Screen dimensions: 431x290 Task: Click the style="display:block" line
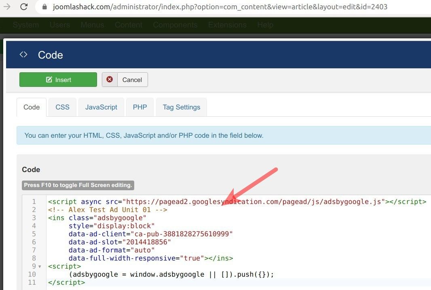point(112,226)
